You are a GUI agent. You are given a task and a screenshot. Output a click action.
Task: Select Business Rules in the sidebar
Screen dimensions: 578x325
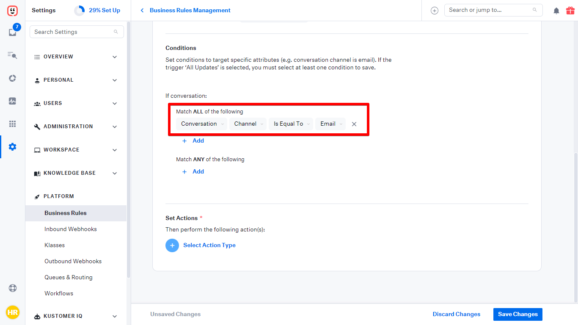coord(76,213)
